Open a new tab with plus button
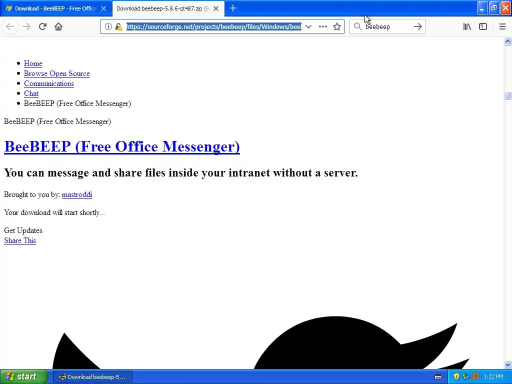 pos(233,8)
